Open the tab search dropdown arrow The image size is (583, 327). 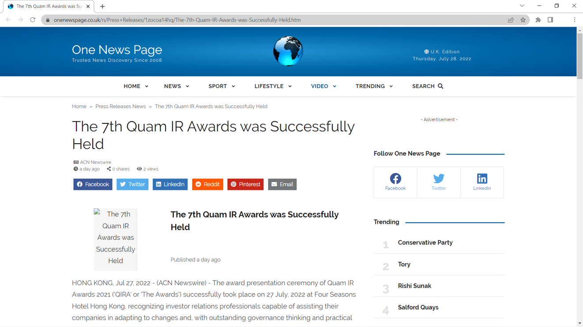tap(522, 6)
